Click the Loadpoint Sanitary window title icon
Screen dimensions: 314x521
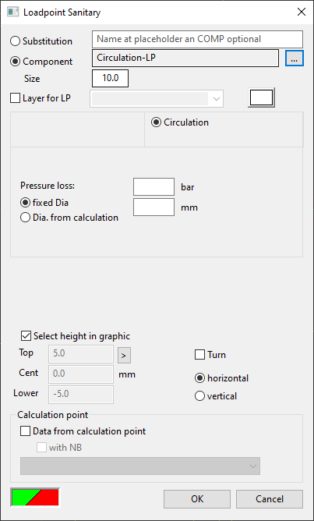[12, 12]
